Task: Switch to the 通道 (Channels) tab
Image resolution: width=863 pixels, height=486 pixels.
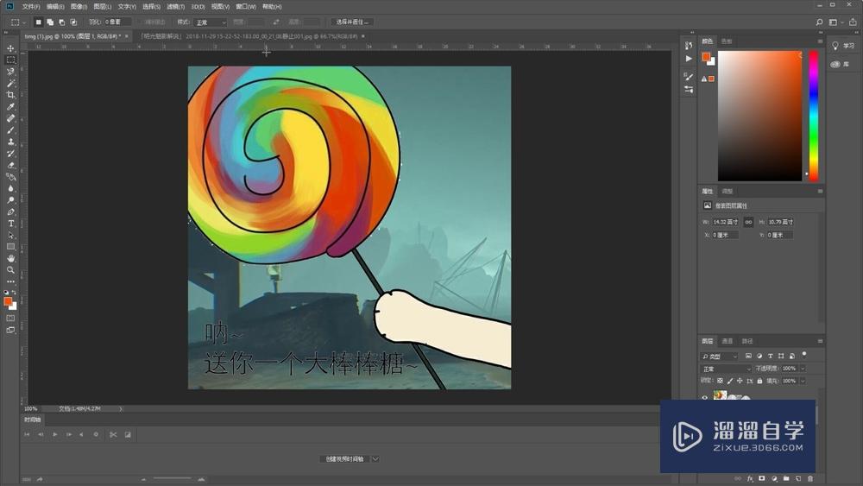Action: click(x=728, y=341)
